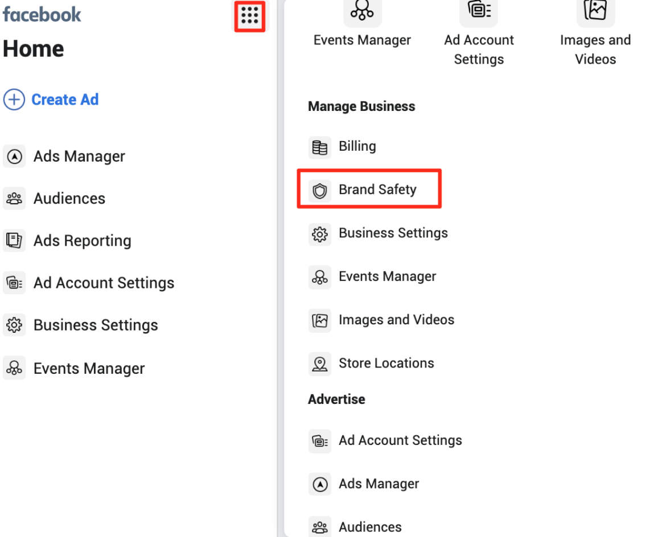Click the Advertise section heading
This screenshot has height=537, width=666.
tap(336, 399)
